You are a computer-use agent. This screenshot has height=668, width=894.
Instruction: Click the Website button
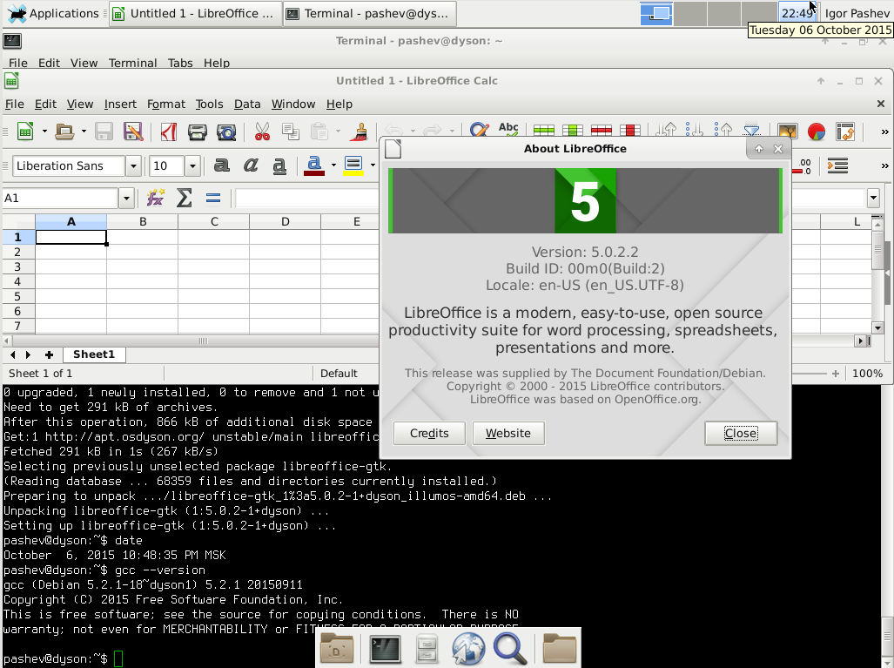[508, 433]
